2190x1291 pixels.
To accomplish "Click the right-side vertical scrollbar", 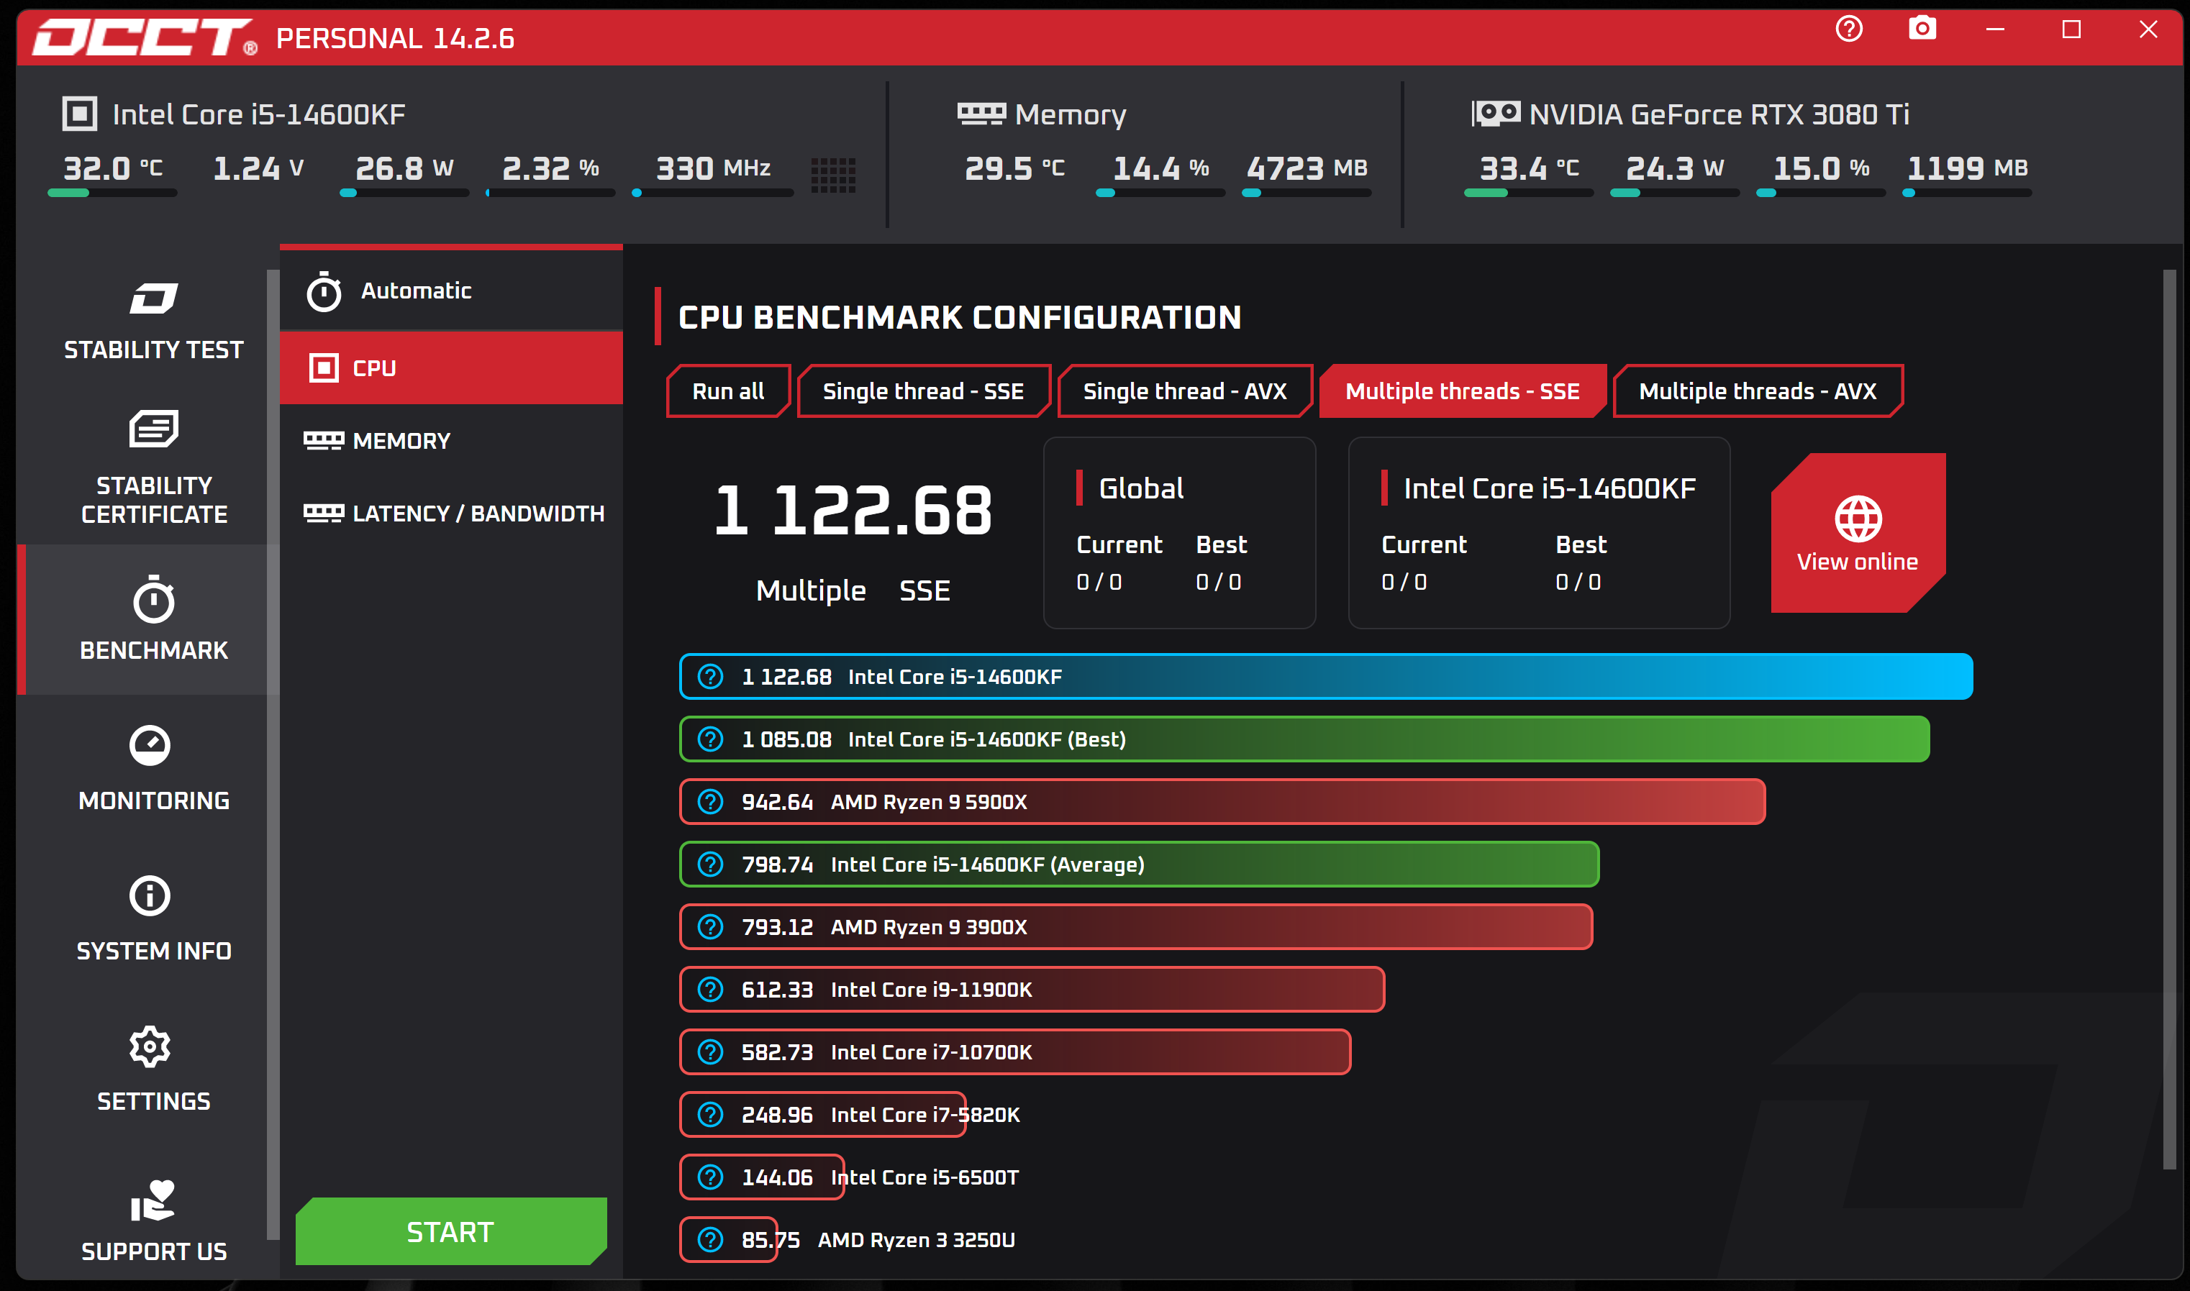I will point(2168,719).
